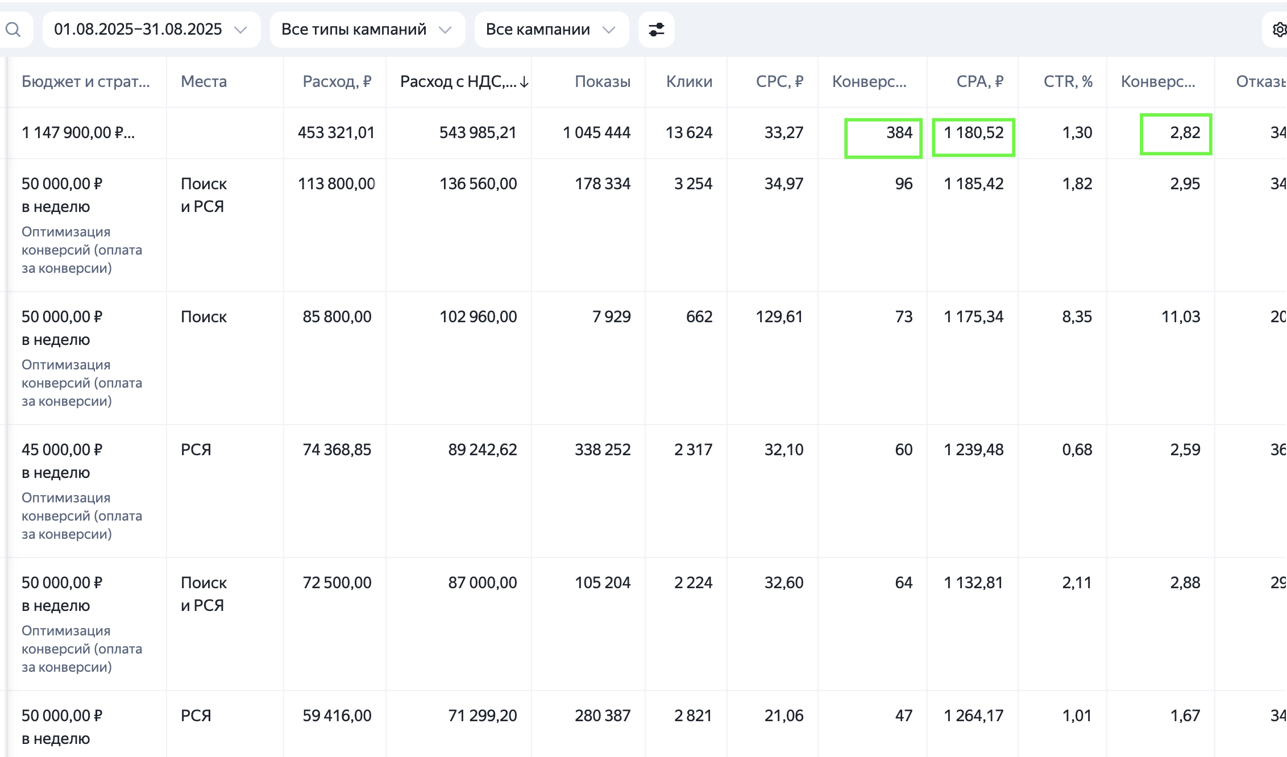This screenshot has height=757, width=1287.
Task: Open the Все кампании dropdown
Action: (551, 30)
